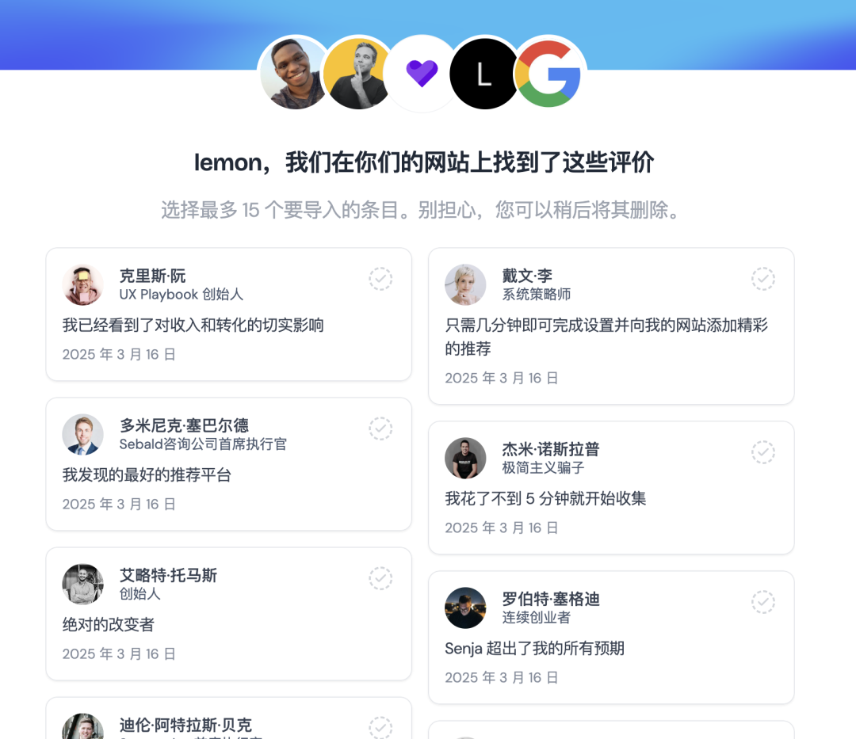Click the thinking man yellow avatar
This screenshot has height=739, width=856.
click(x=358, y=74)
